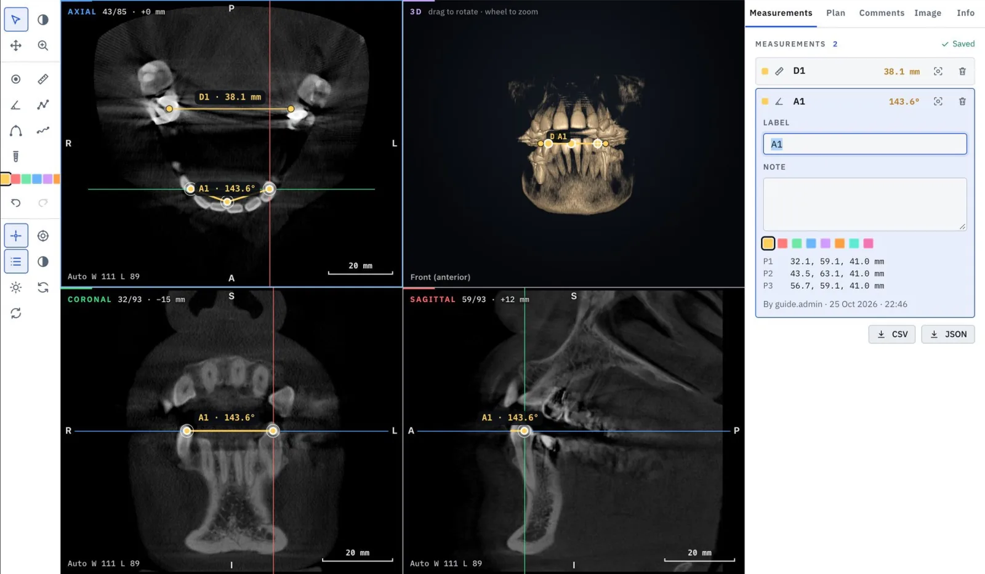Choose the green color in left toolbar
The height and width of the screenshot is (574, 985).
pyautogui.click(x=26, y=179)
